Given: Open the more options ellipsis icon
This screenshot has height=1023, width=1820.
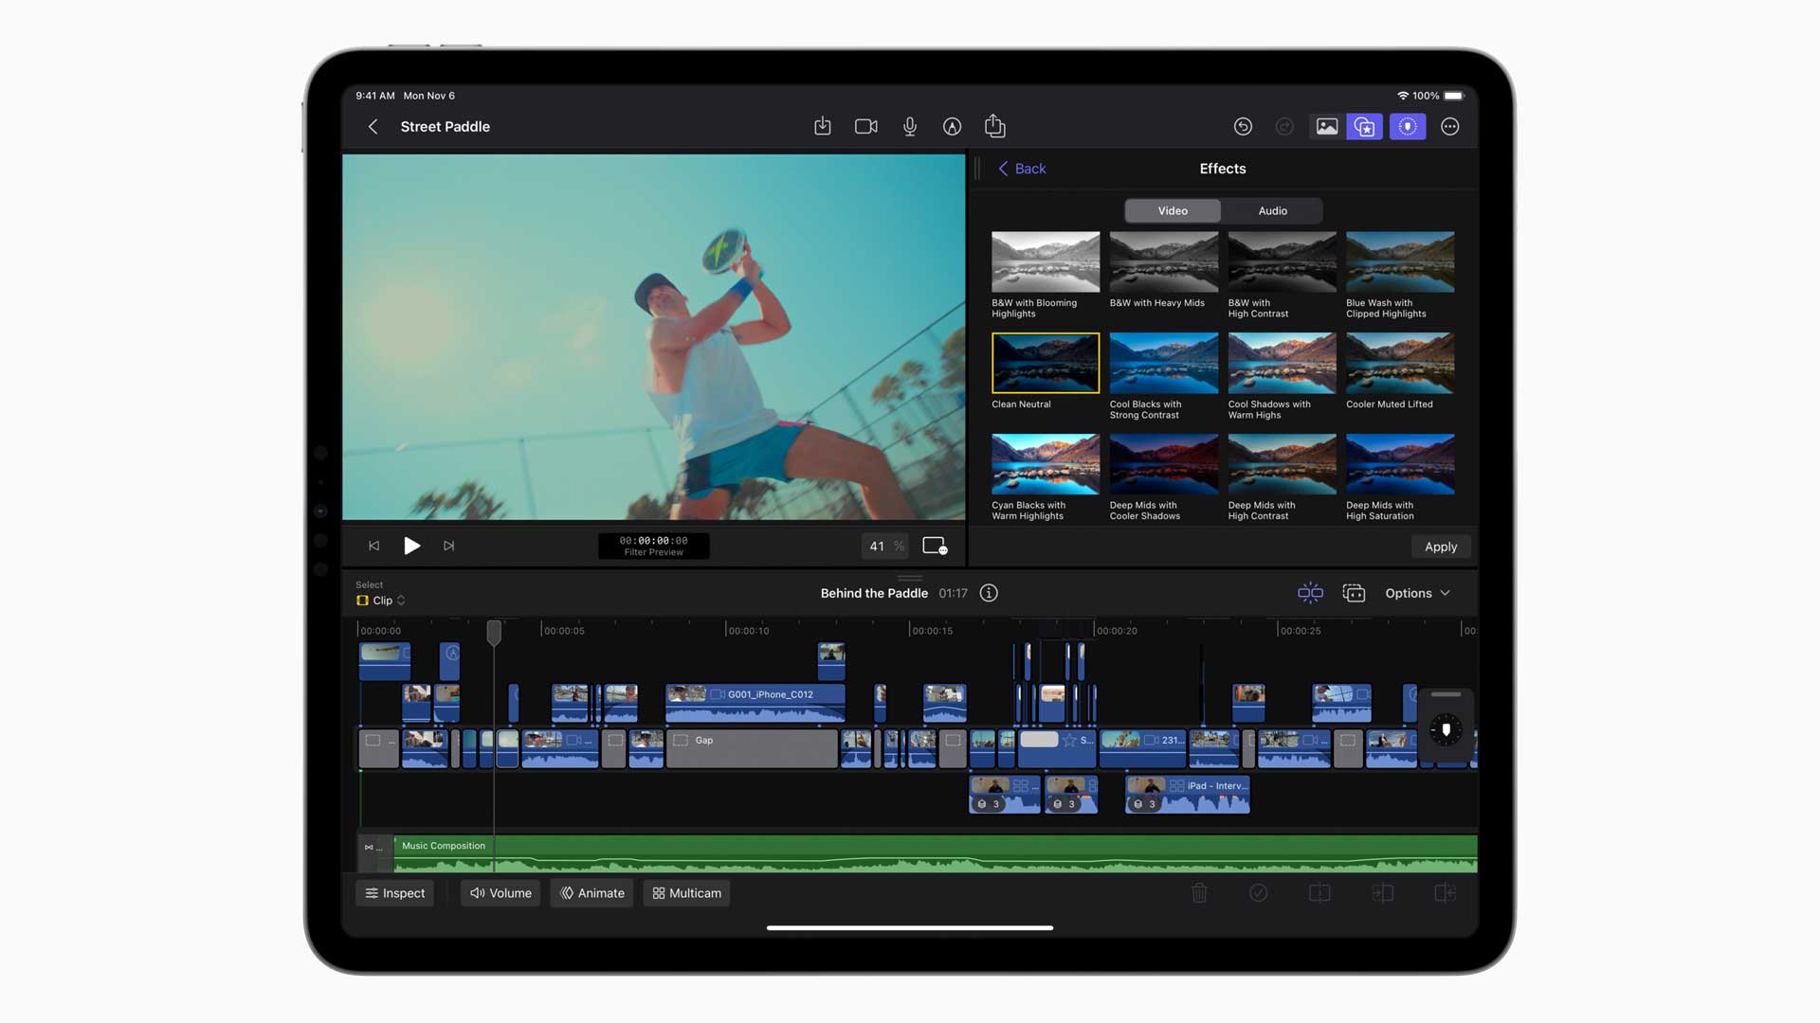Looking at the screenshot, I should [x=1449, y=126].
